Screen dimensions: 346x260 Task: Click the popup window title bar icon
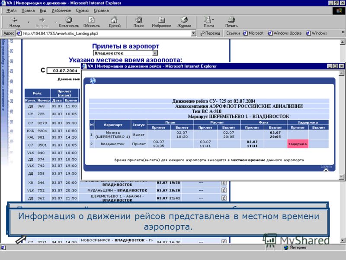(84, 66)
